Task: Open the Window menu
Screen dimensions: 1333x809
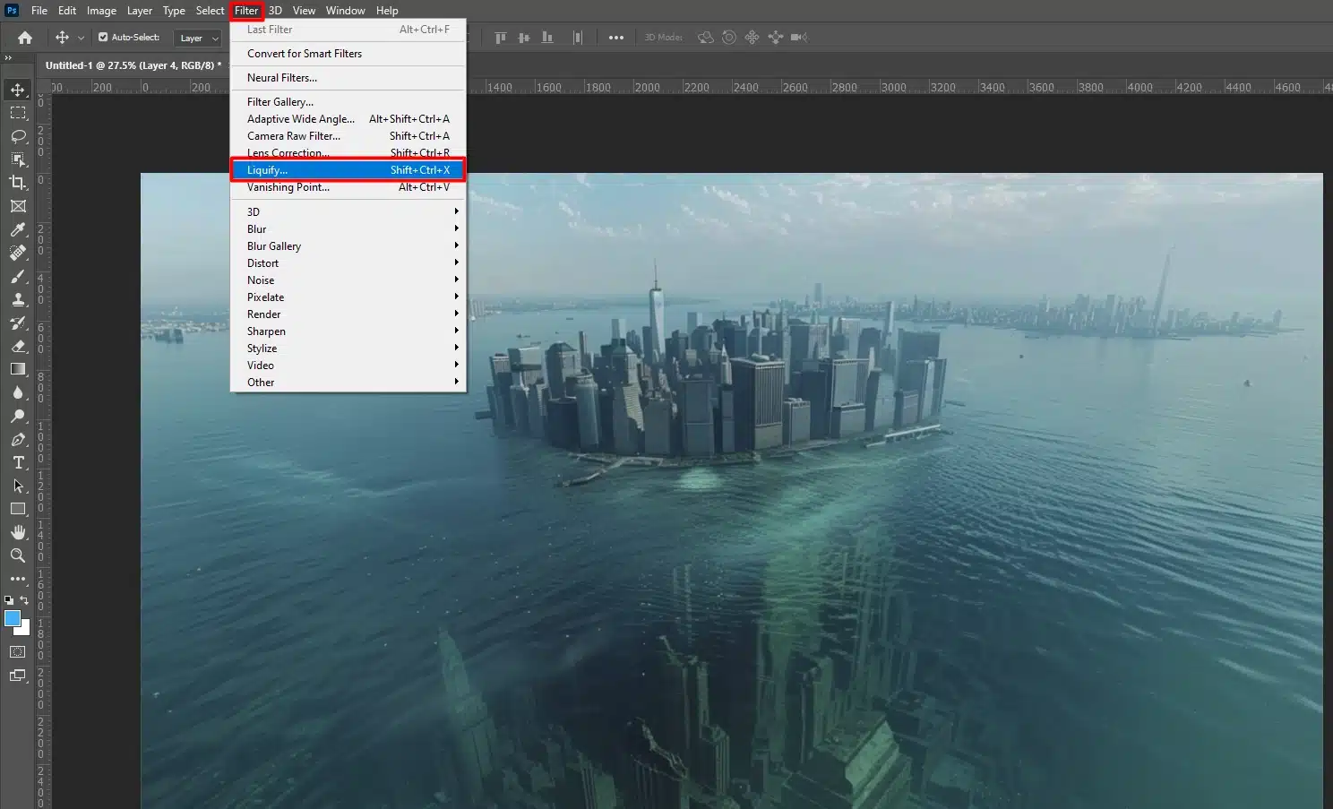Action: click(x=345, y=10)
